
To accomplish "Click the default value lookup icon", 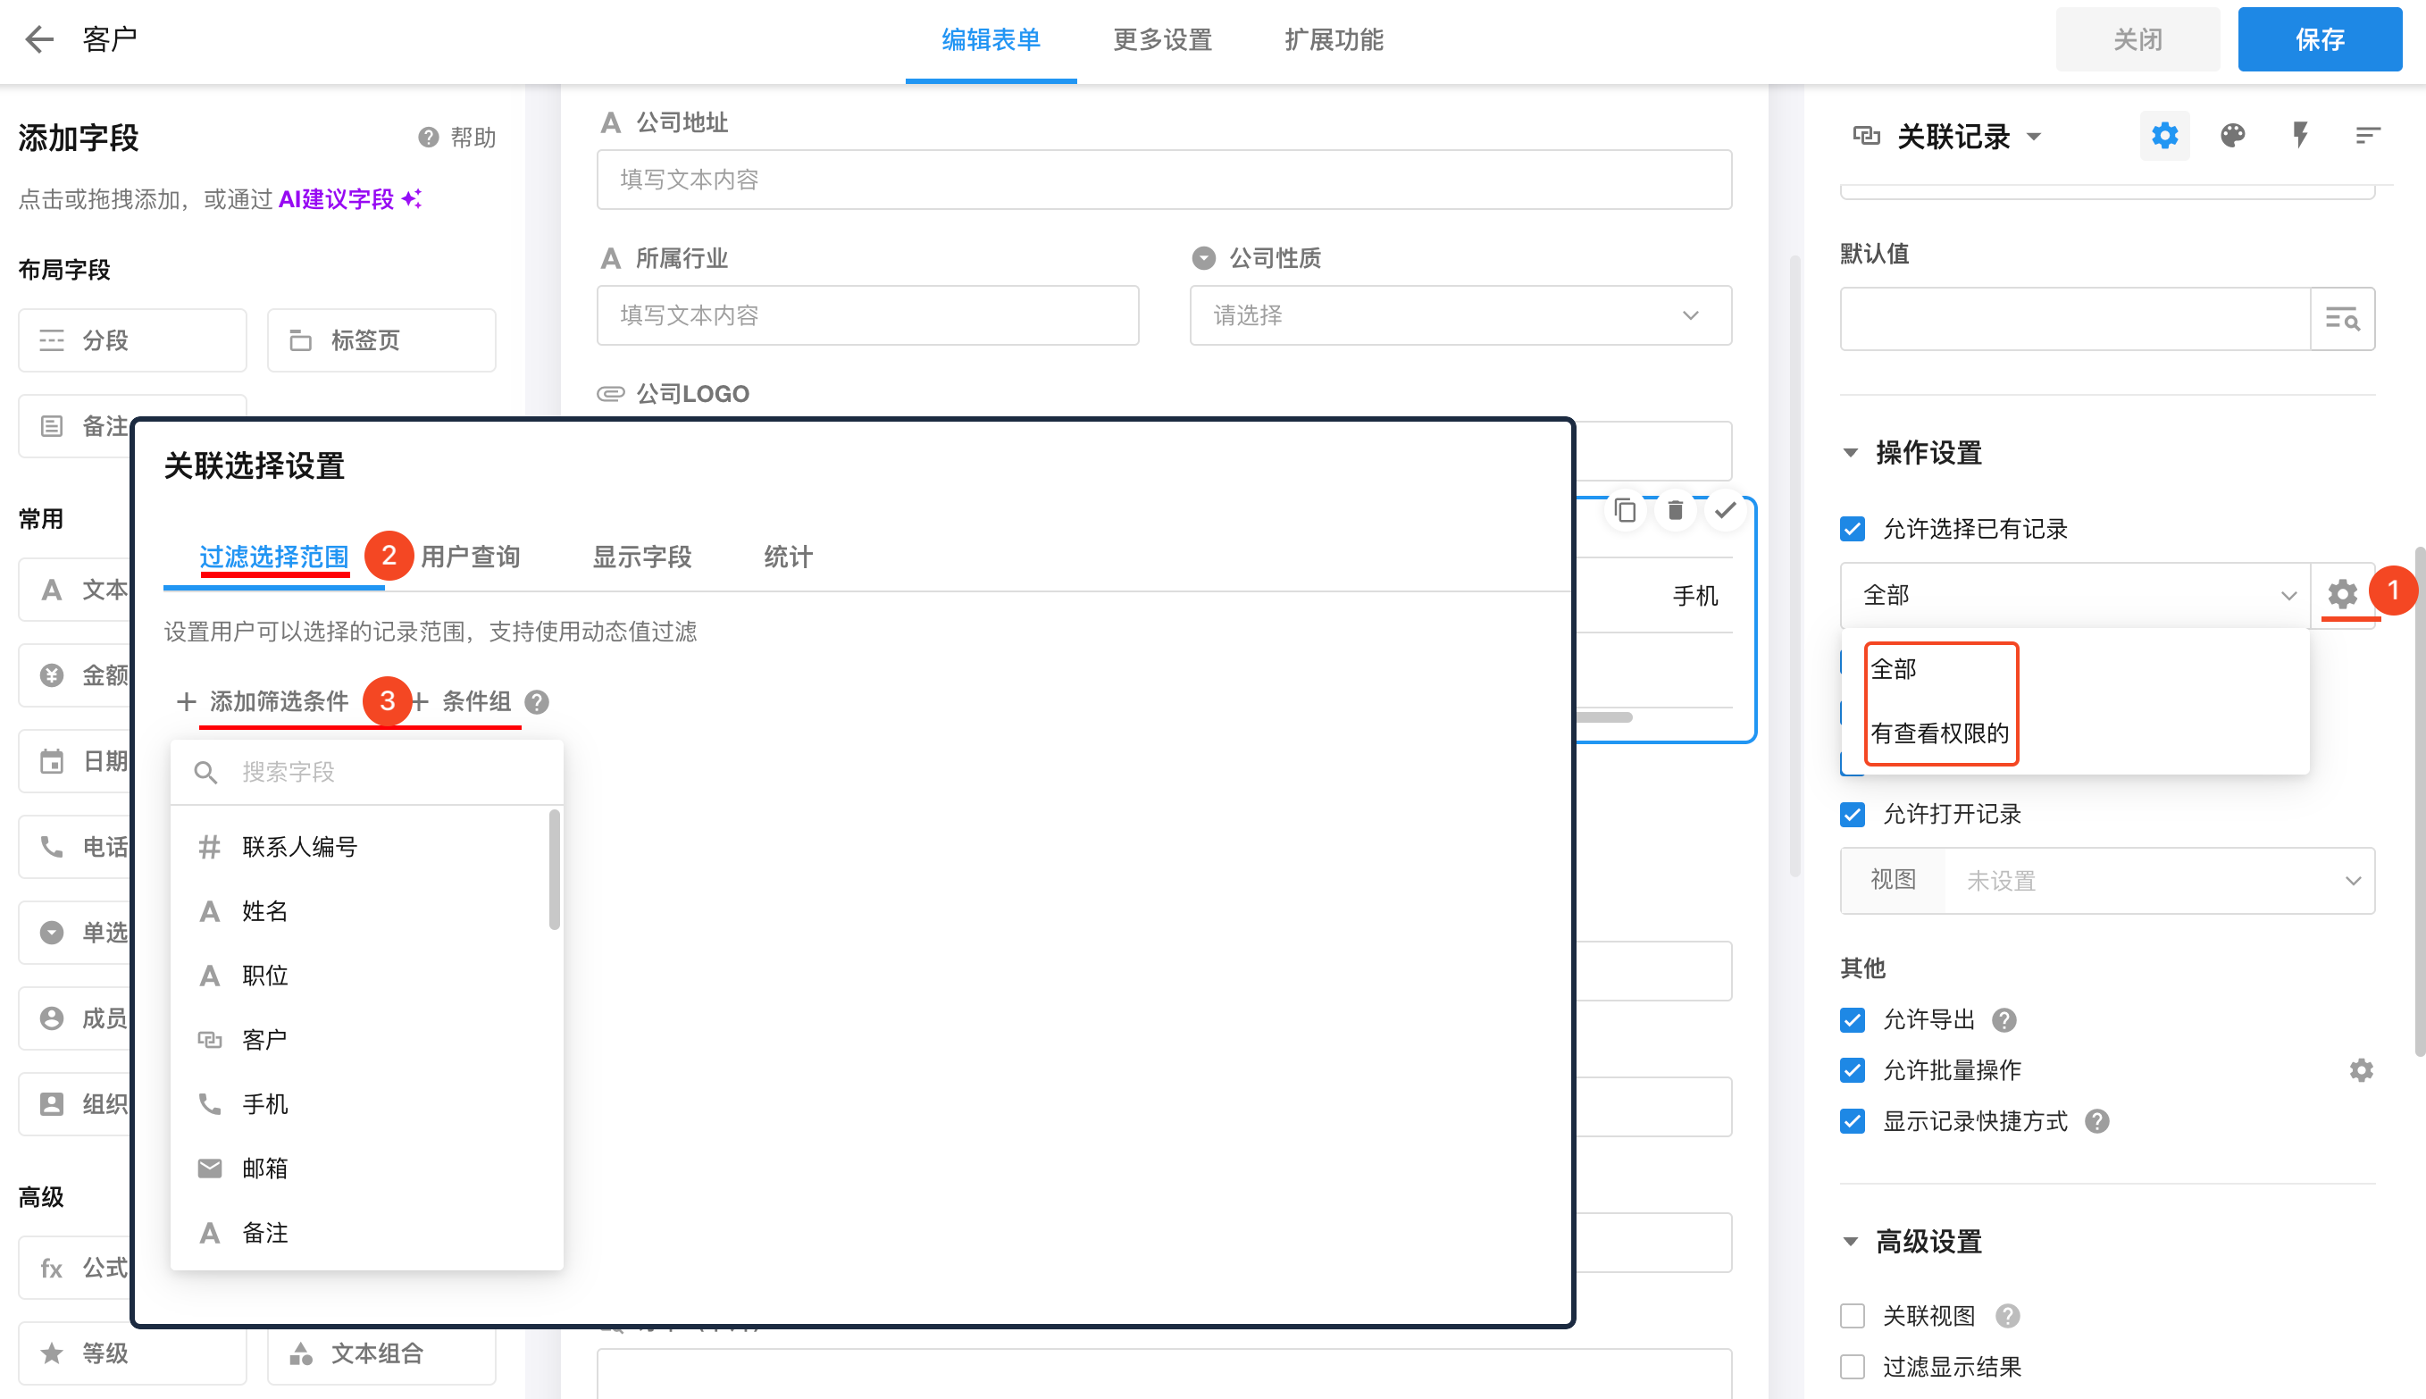I will [2341, 319].
